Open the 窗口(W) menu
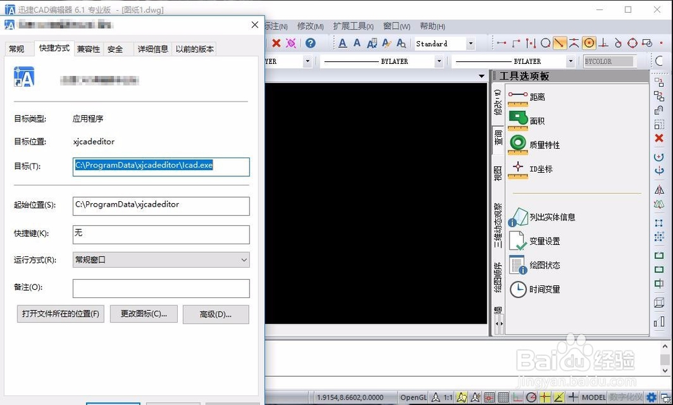 396,26
